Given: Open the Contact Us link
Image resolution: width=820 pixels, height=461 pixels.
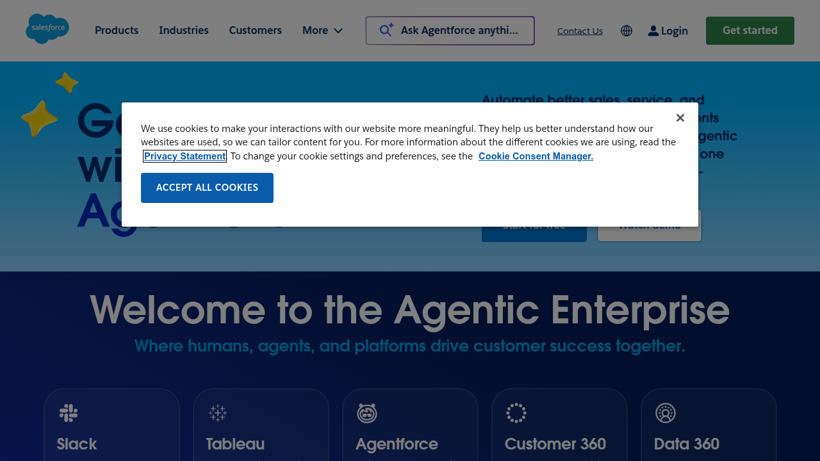Looking at the screenshot, I should coord(580,31).
